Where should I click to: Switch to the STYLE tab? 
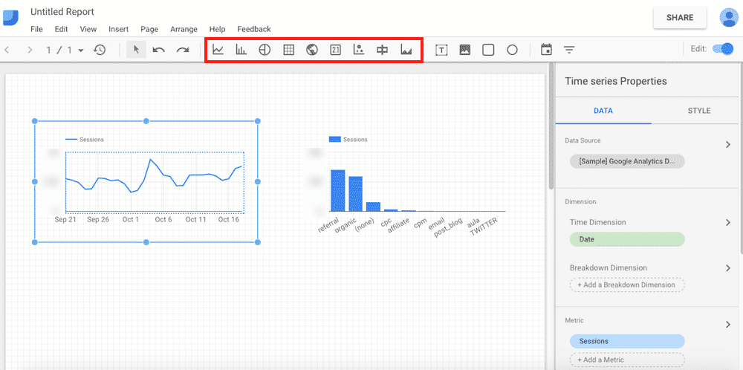[x=698, y=111]
